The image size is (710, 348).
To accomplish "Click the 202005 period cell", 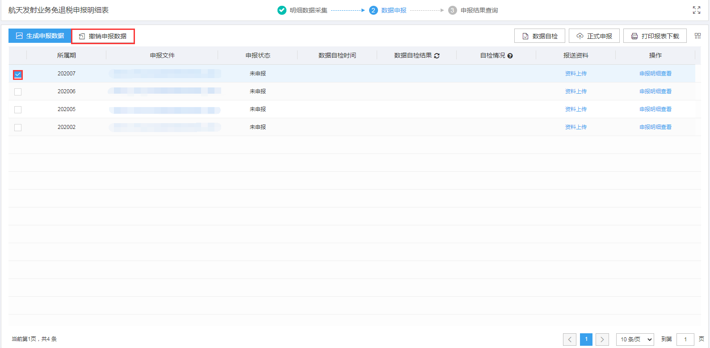I will [67, 109].
